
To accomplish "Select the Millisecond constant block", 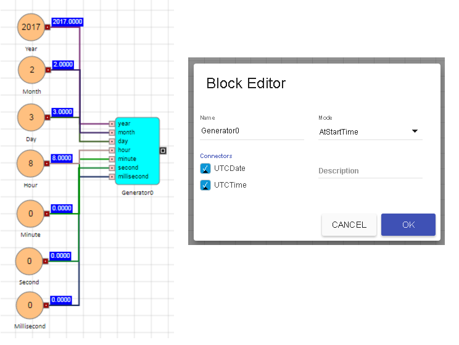I will pyautogui.click(x=29, y=306).
